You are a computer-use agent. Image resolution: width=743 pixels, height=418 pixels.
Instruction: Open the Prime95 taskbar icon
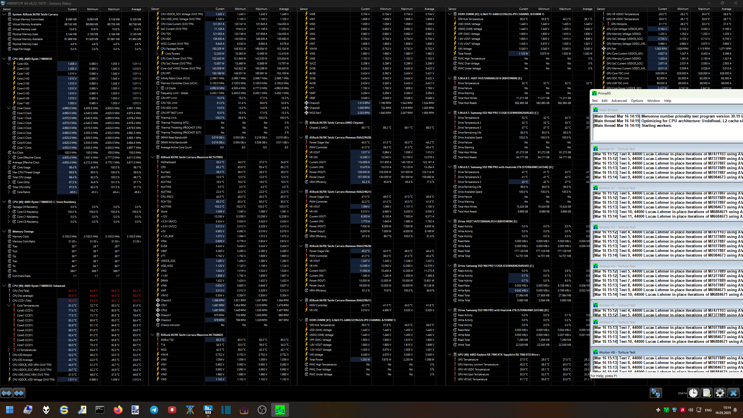pos(280,410)
